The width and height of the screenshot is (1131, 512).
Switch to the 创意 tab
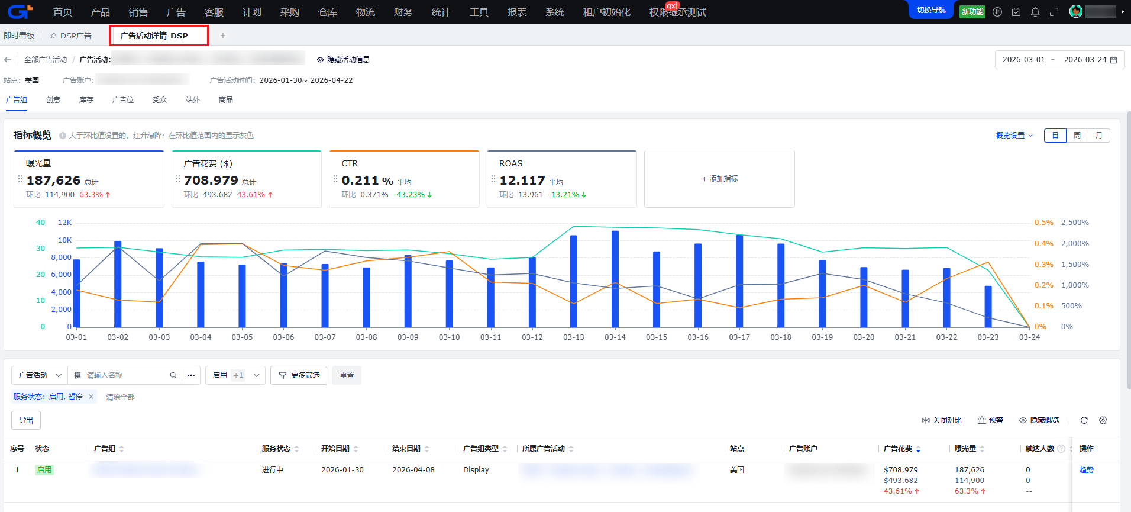tap(53, 100)
